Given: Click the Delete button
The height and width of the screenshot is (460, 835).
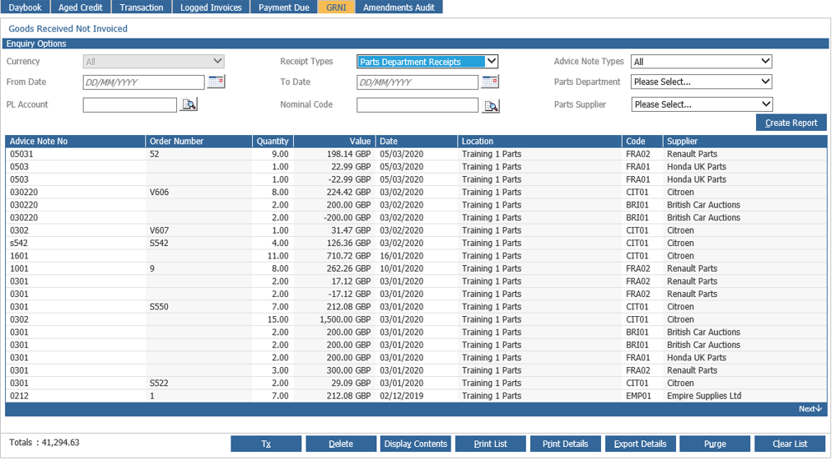Looking at the screenshot, I should pyautogui.click(x=341, y=444).
